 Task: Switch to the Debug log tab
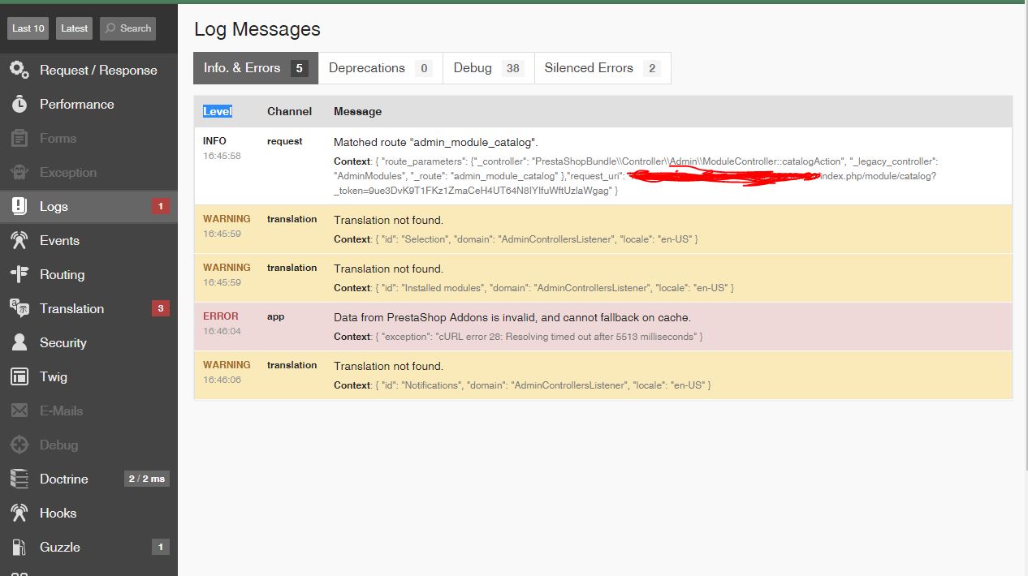click(489, 68)
